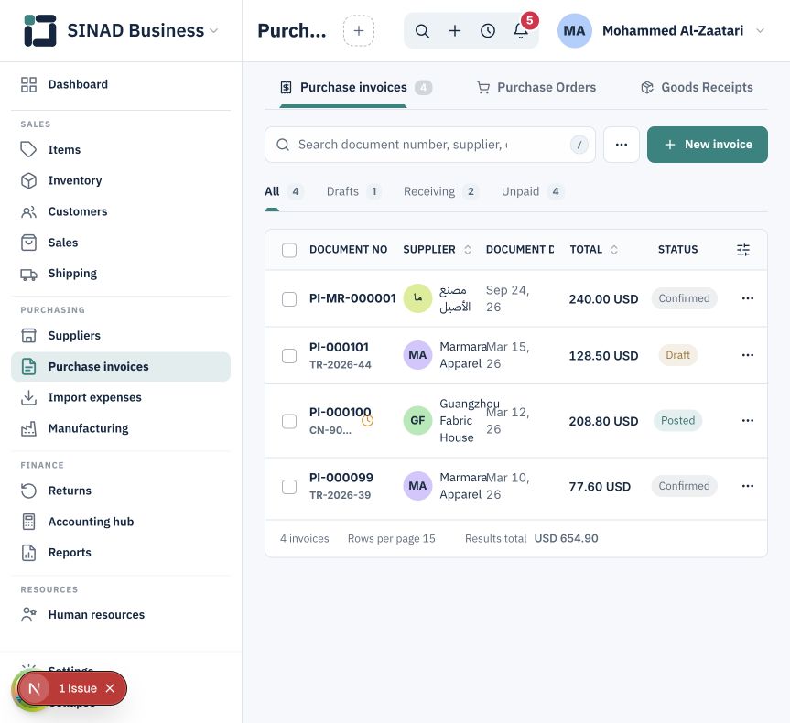Sort by Total column
This screenshot has width=790, height=723.
pyautogui.click(x=593, y=250)
